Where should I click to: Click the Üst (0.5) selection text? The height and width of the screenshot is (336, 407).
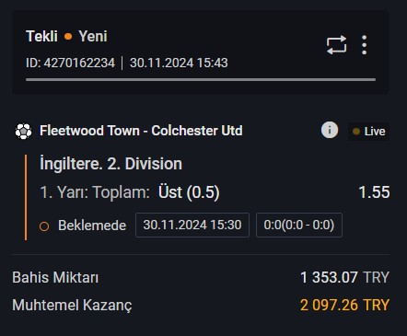pyautogui.click(x=189, y=192)
